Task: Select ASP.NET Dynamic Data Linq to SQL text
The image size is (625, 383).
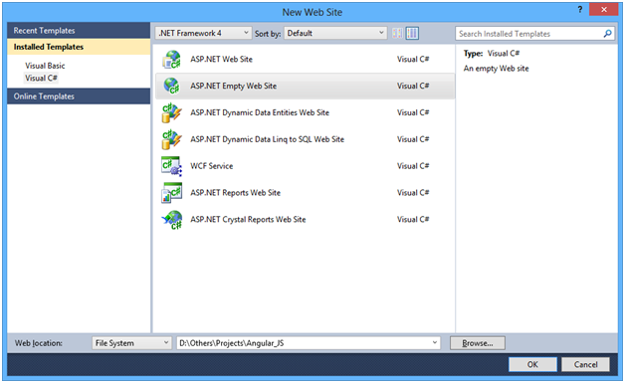Action: [x=267, y=139]
